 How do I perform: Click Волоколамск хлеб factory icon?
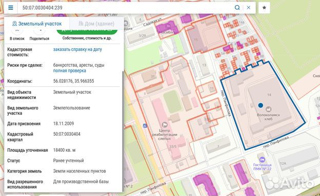point(268,109)
